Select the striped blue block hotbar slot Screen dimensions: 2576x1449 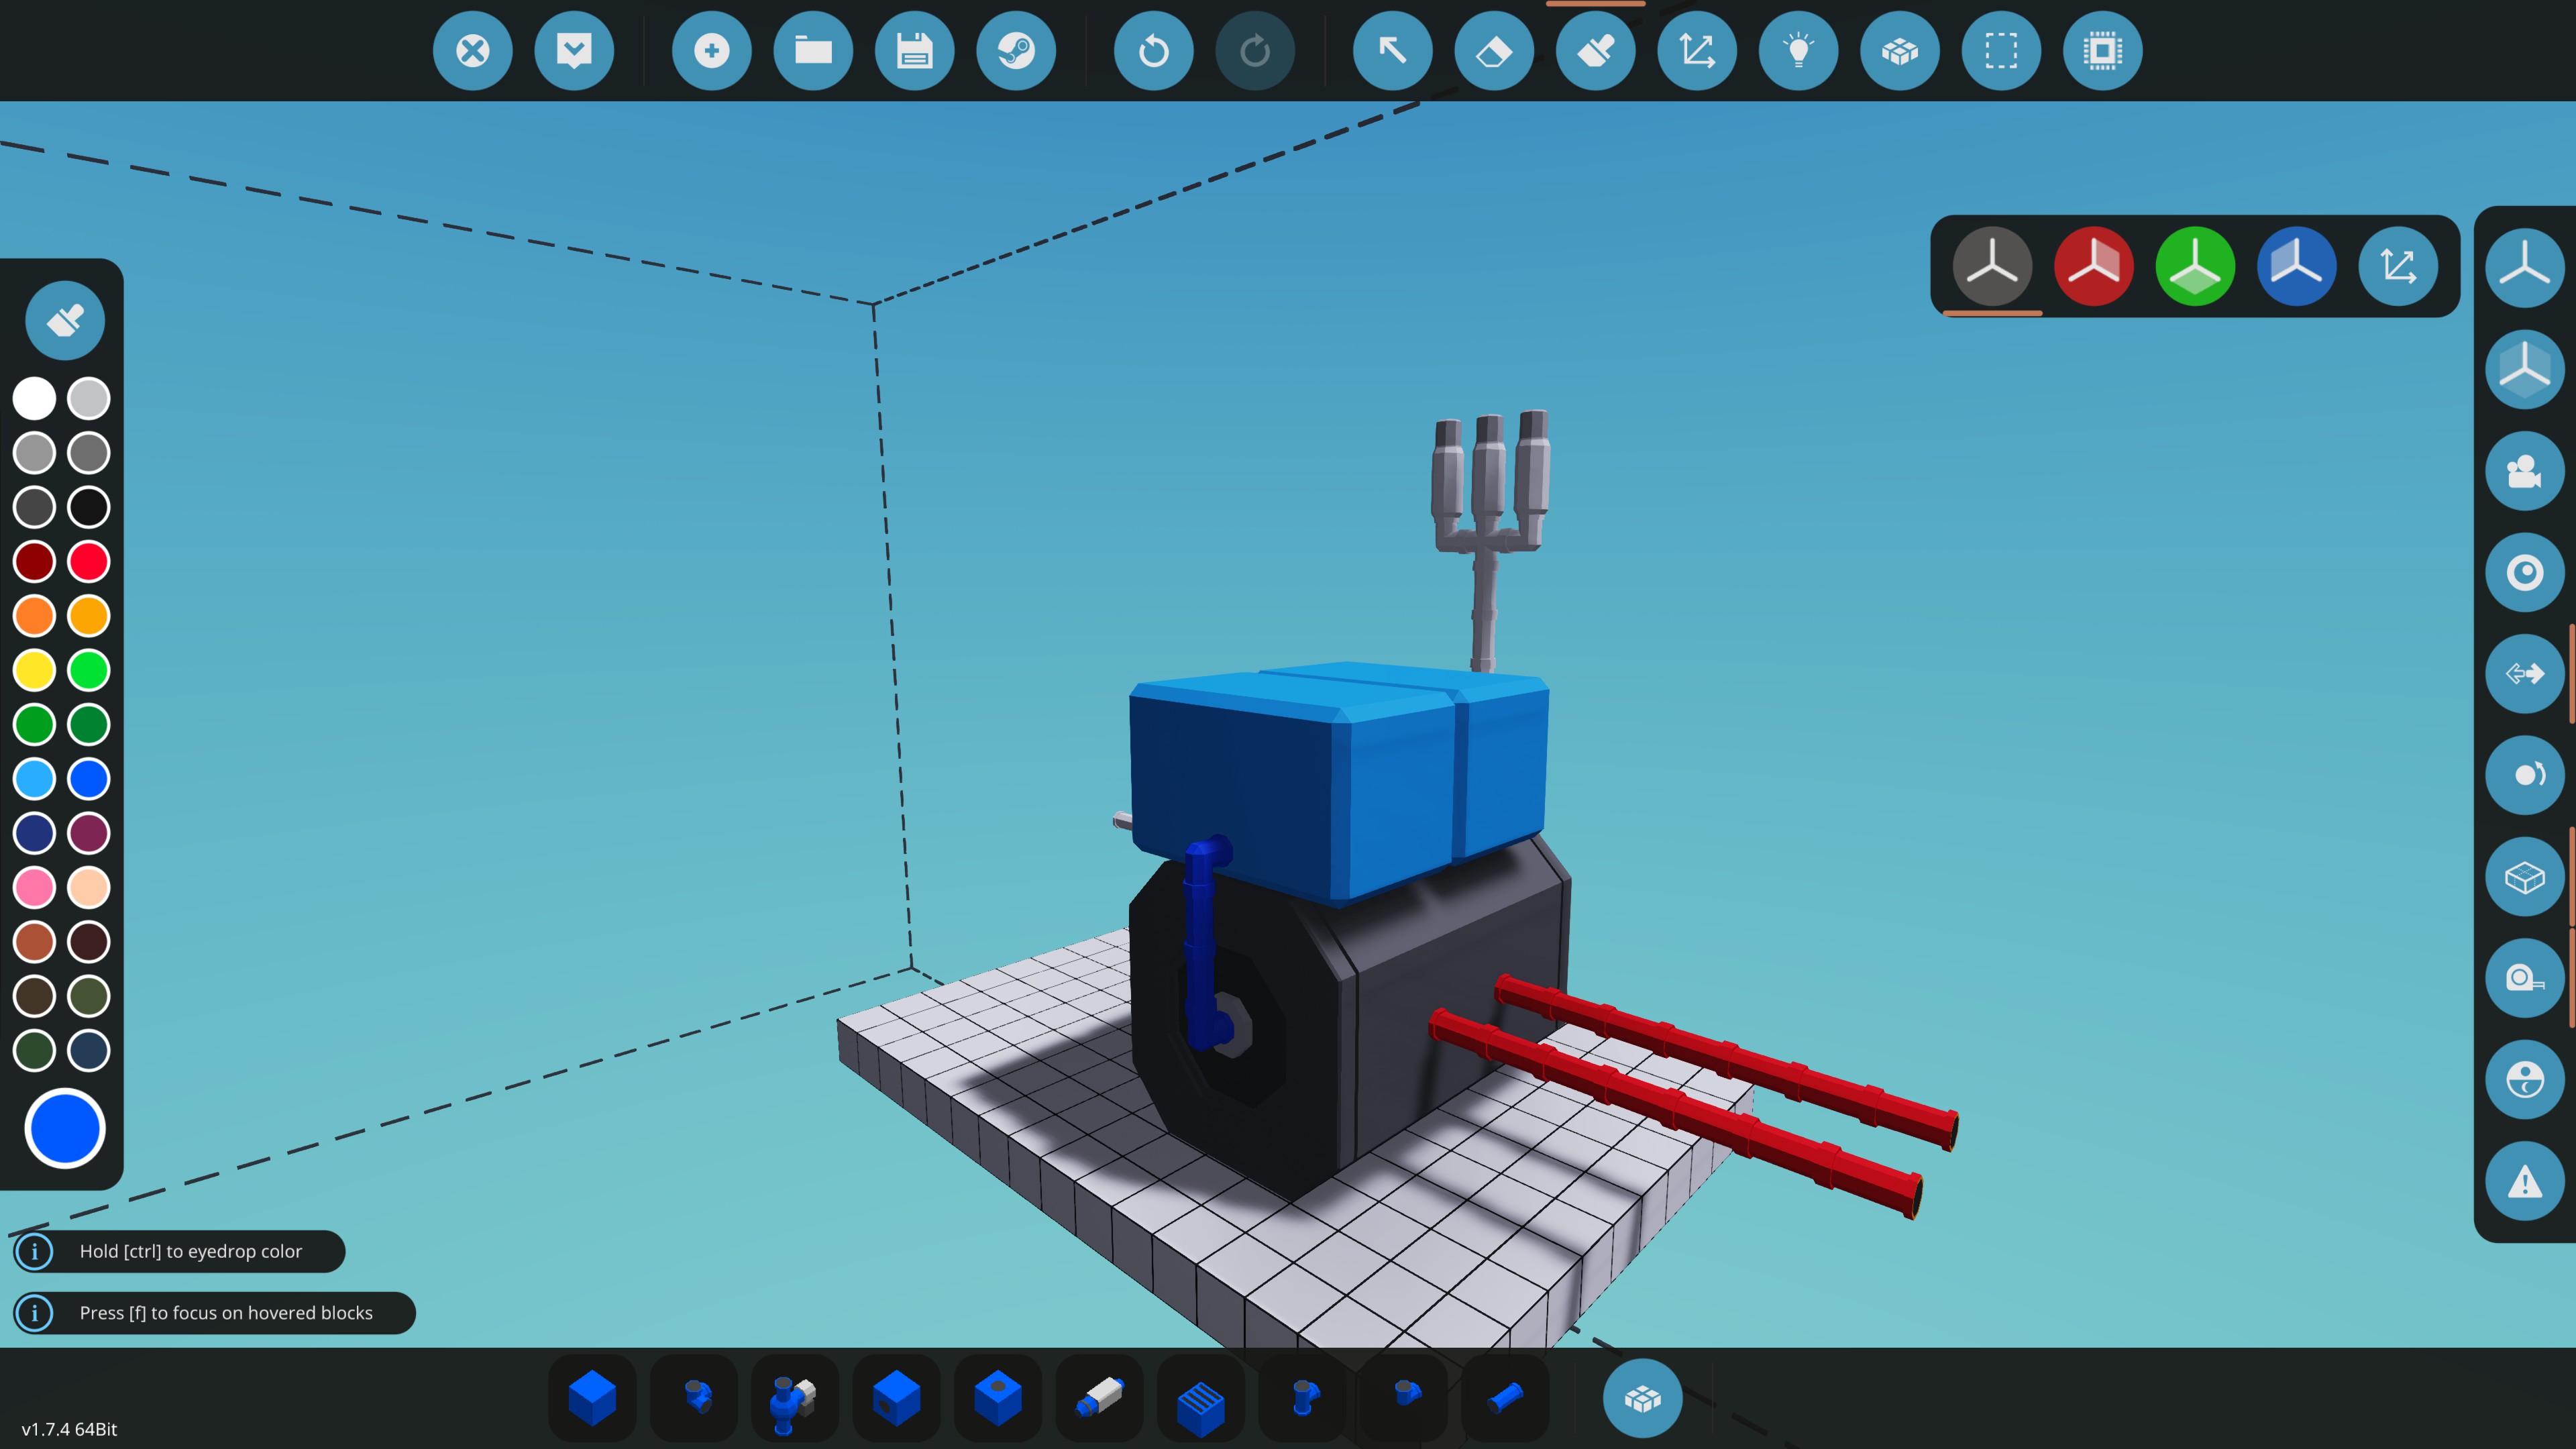coord(1201,1398)
